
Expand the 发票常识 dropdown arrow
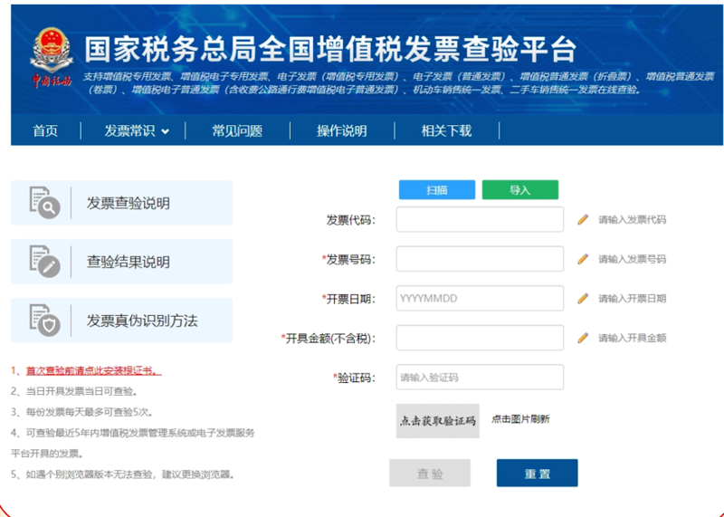click(166, 131)
